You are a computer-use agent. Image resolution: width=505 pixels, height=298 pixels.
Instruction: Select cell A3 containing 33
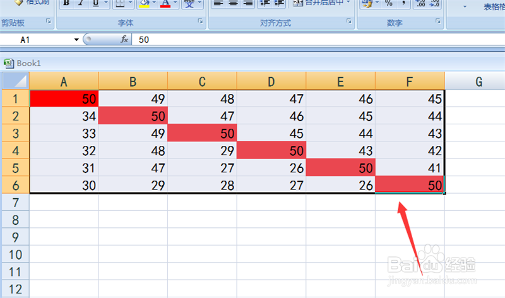click(x=64, y=133)
